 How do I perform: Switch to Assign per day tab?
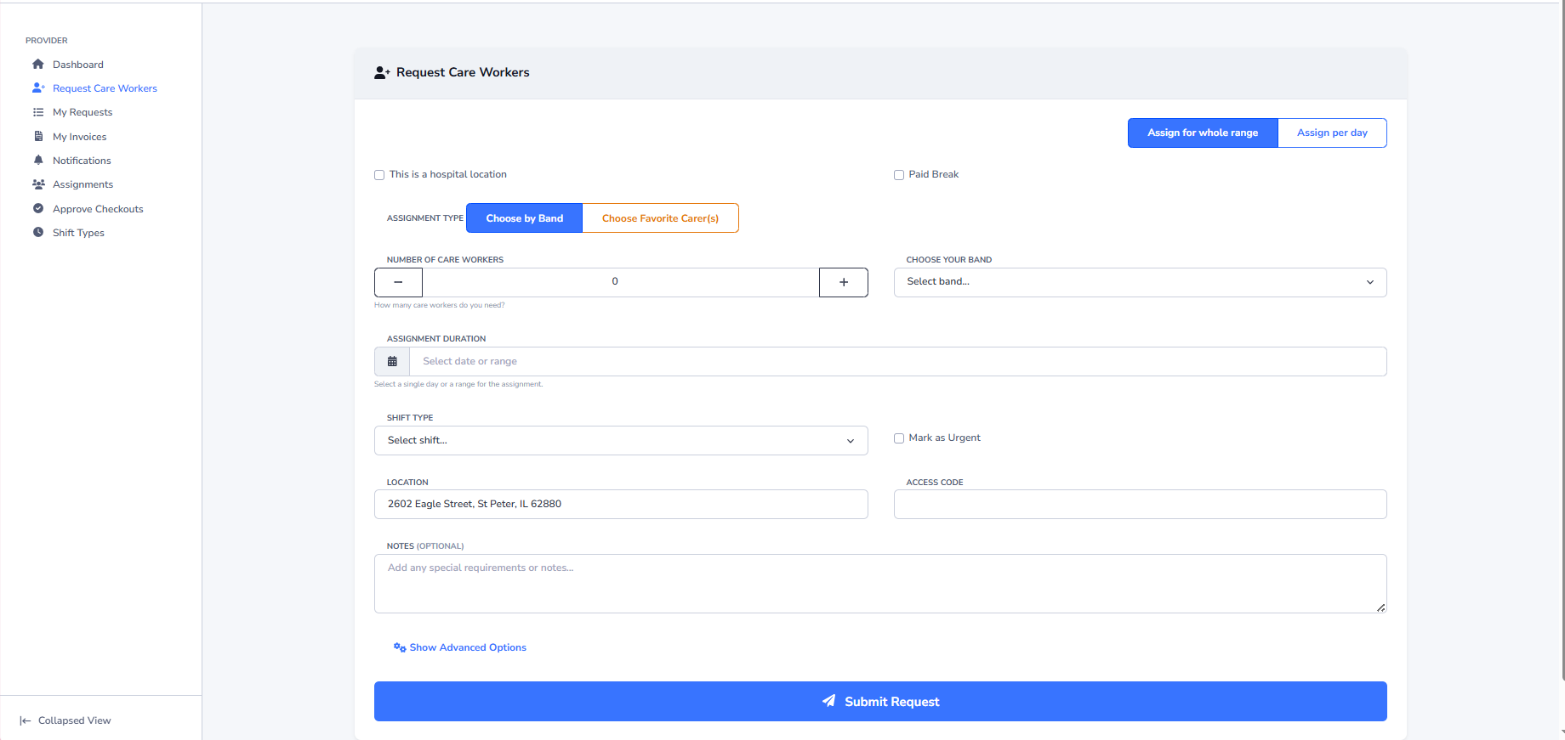coord(1332,133)
